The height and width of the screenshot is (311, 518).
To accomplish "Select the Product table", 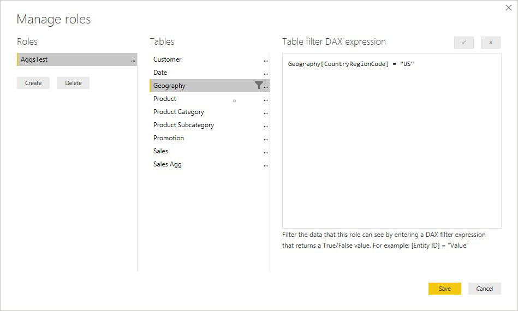I will pyautogui.click(x=210, y=99).
